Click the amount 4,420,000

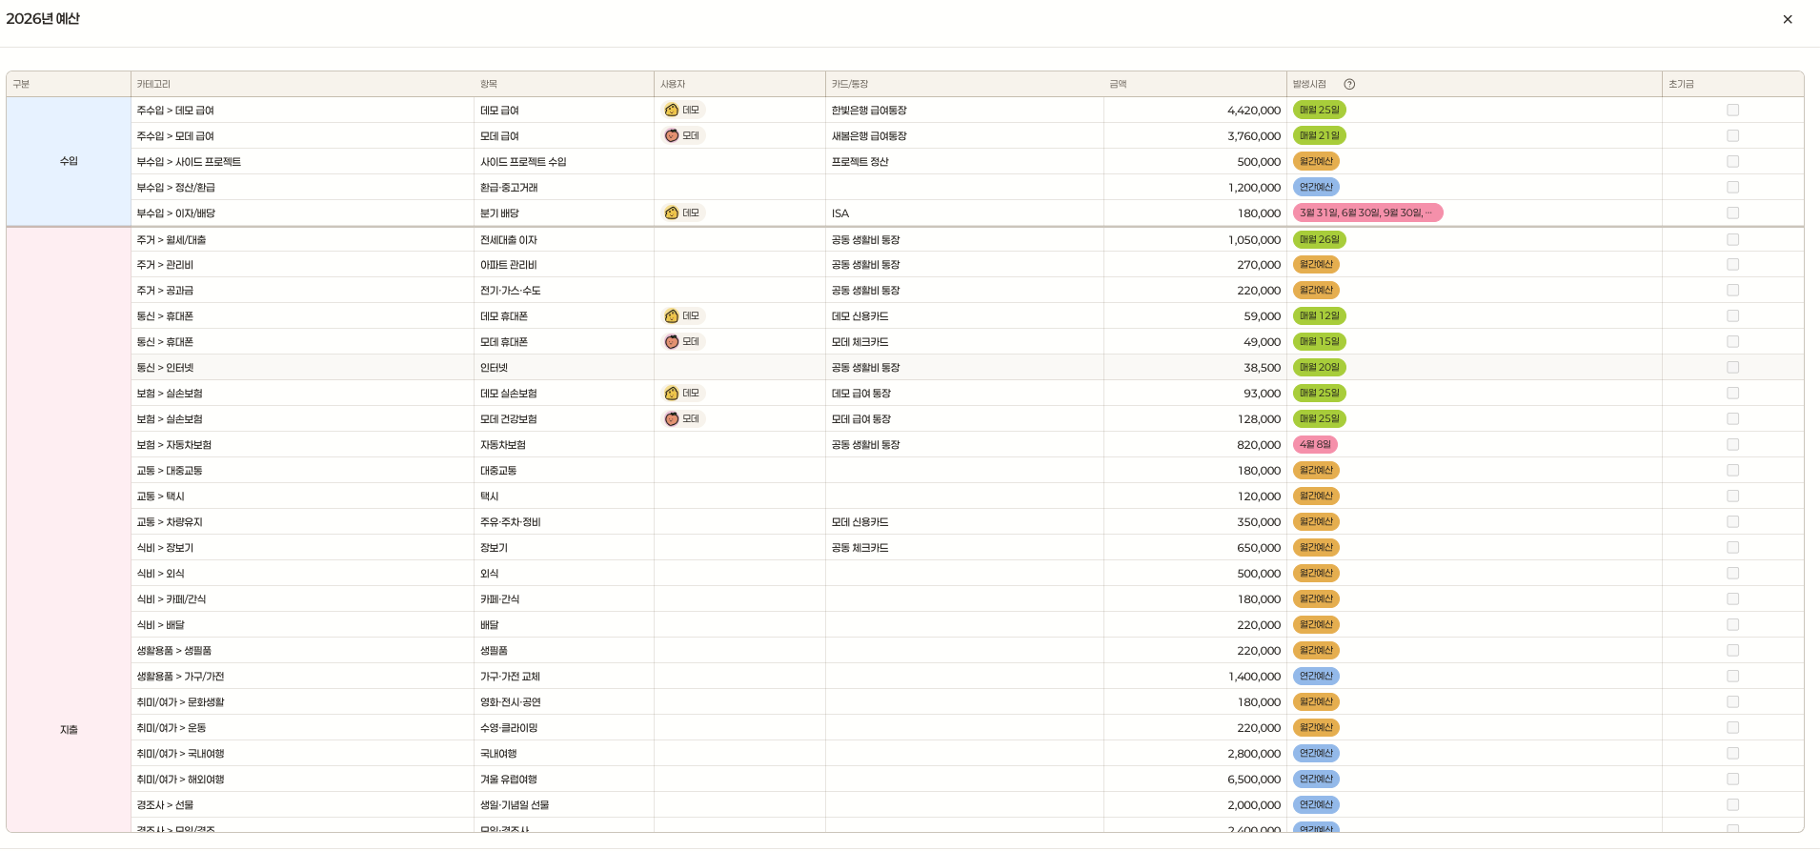pyautogui.click(x=1253, y=111)
